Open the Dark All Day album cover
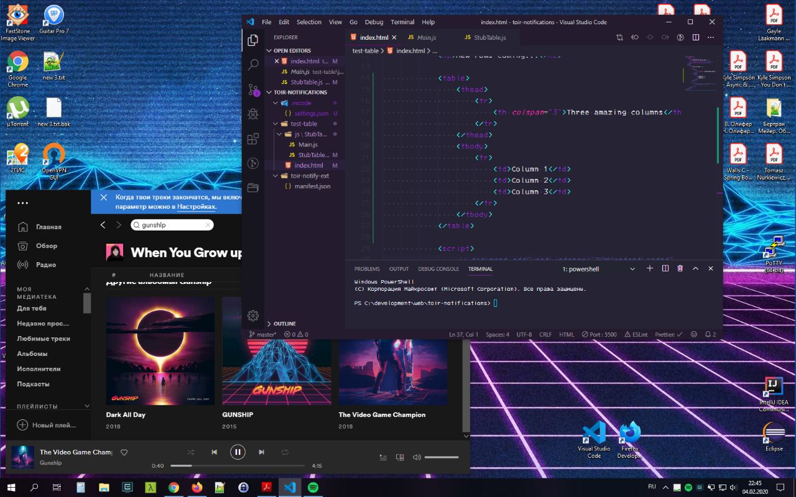The width and height of the screenshot is (796, 497). click(160, 350)
